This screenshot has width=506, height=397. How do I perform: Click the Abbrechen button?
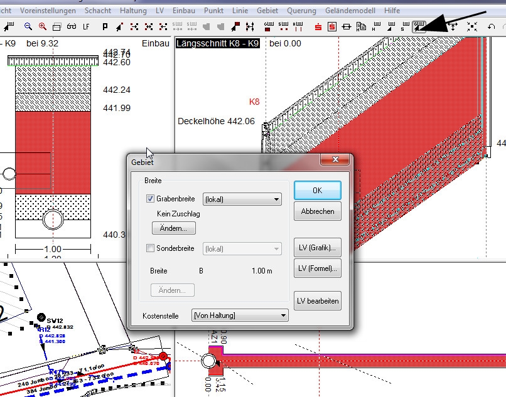coord(317,211)
